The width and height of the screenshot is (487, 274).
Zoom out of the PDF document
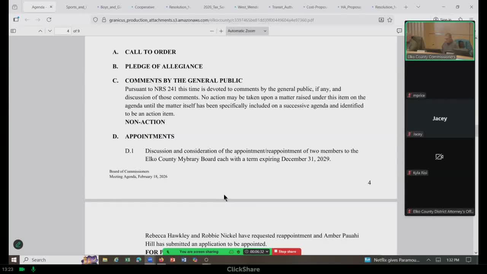tap(212, 31)
